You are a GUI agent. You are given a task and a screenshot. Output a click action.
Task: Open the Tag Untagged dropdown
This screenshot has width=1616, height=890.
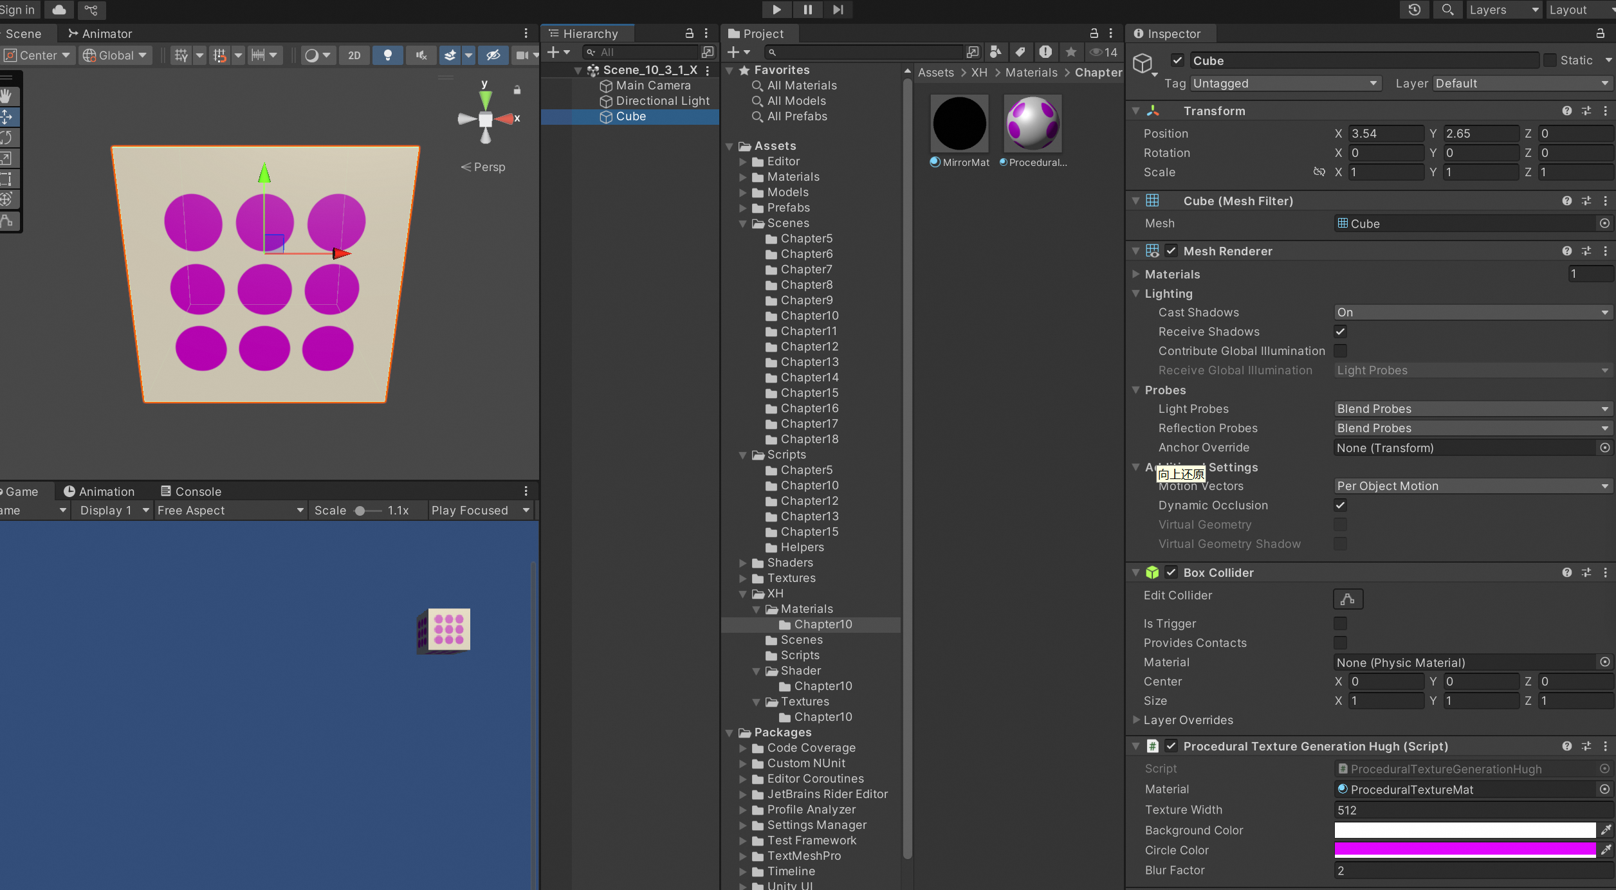[1285, 84]
